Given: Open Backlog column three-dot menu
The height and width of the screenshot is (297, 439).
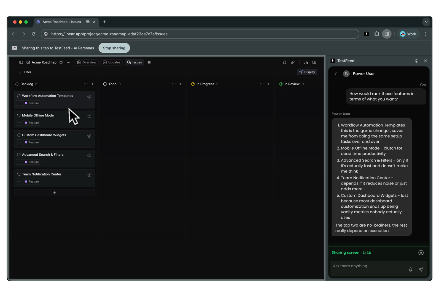Looking at the screenshot, I should coord(86,84).
